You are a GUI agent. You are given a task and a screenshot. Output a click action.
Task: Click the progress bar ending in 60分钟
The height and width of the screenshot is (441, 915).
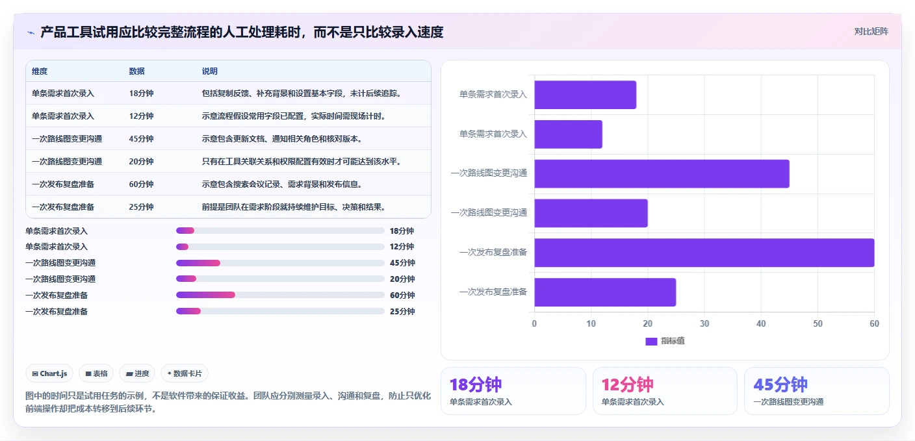pos(280,295)
